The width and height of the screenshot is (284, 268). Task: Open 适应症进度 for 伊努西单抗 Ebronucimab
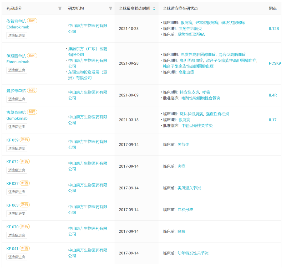click(17, 70)
